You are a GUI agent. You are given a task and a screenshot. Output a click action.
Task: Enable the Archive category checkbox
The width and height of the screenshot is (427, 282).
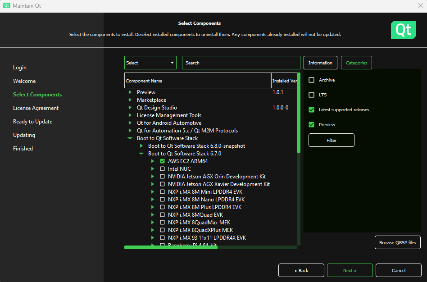(311, 80)
